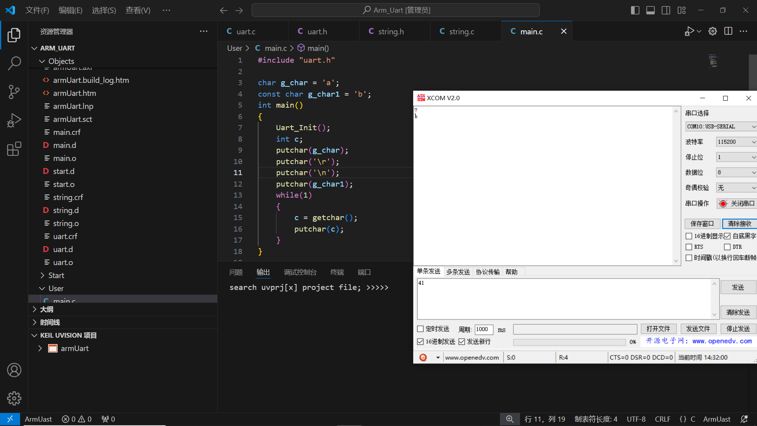Open the 多条发送 tab in XCOM
The width and height of the screenshot is (757, 426).
(458, 272)
